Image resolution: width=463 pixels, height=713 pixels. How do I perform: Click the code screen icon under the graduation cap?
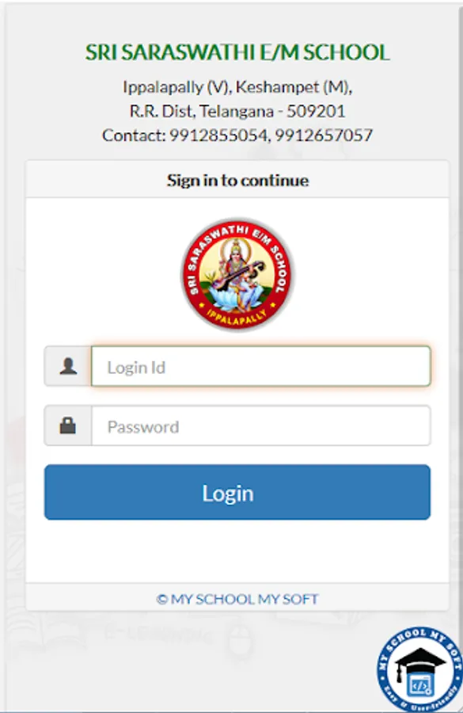[421, 685]
